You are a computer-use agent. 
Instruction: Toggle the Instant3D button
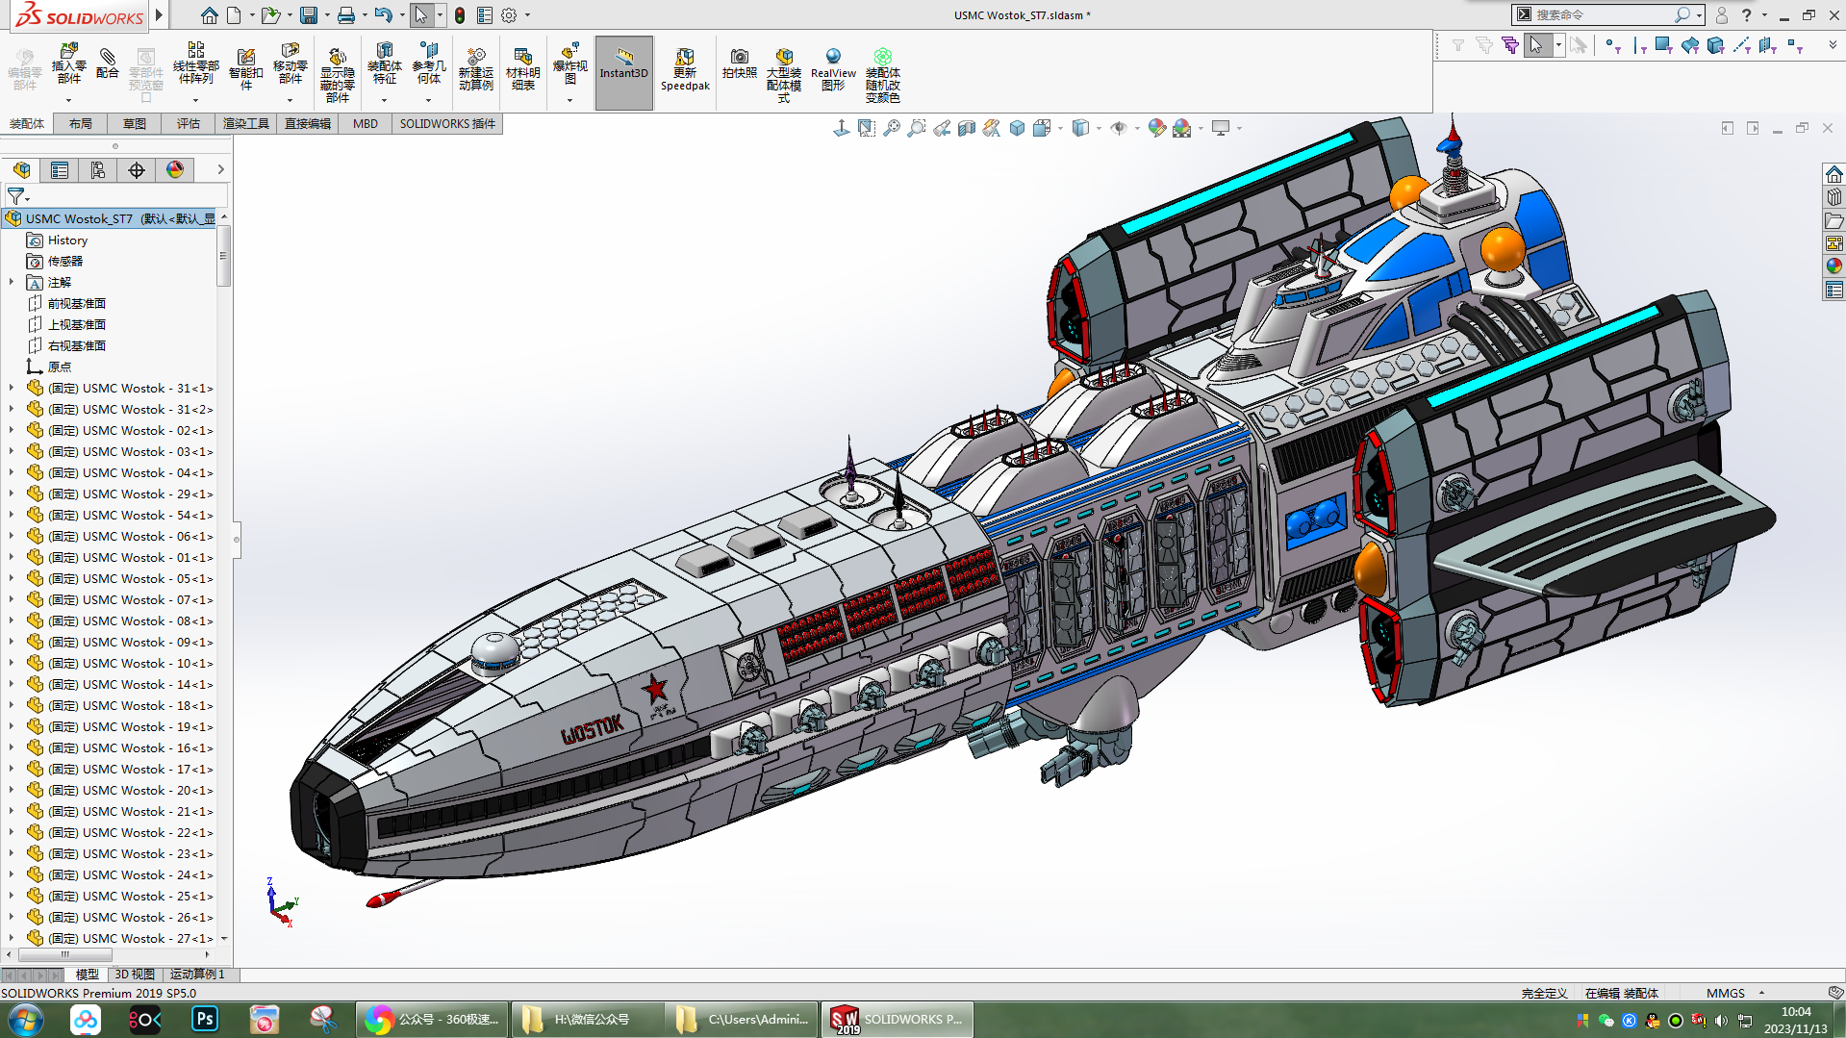[x=623, y=73]
